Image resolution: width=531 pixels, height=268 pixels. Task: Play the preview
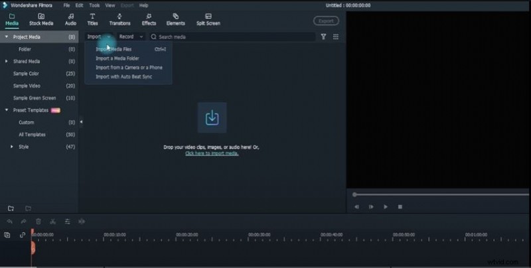coord(386,207)
